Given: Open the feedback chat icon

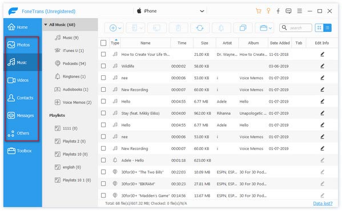Looking at the screenshot, I should point(288,11).
